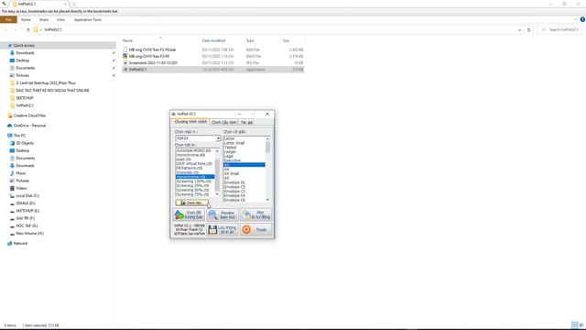Click the Refresh icon beside address bar
The image size is (586, 330).
[528, 29]
